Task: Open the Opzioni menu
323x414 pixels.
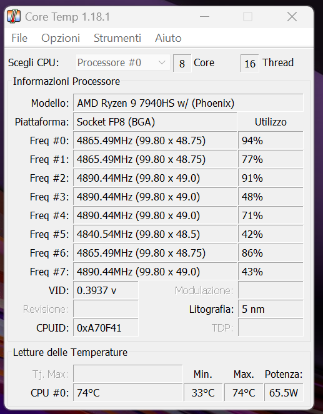Action: click(x=61, y=38)
